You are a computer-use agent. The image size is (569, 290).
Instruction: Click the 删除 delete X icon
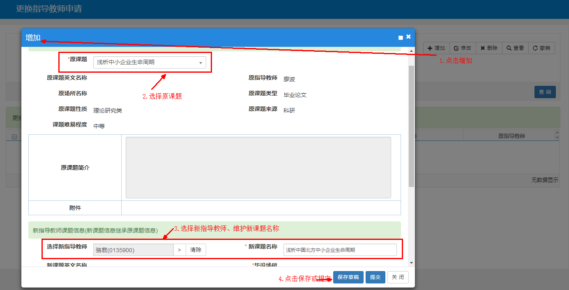[483, 48]
